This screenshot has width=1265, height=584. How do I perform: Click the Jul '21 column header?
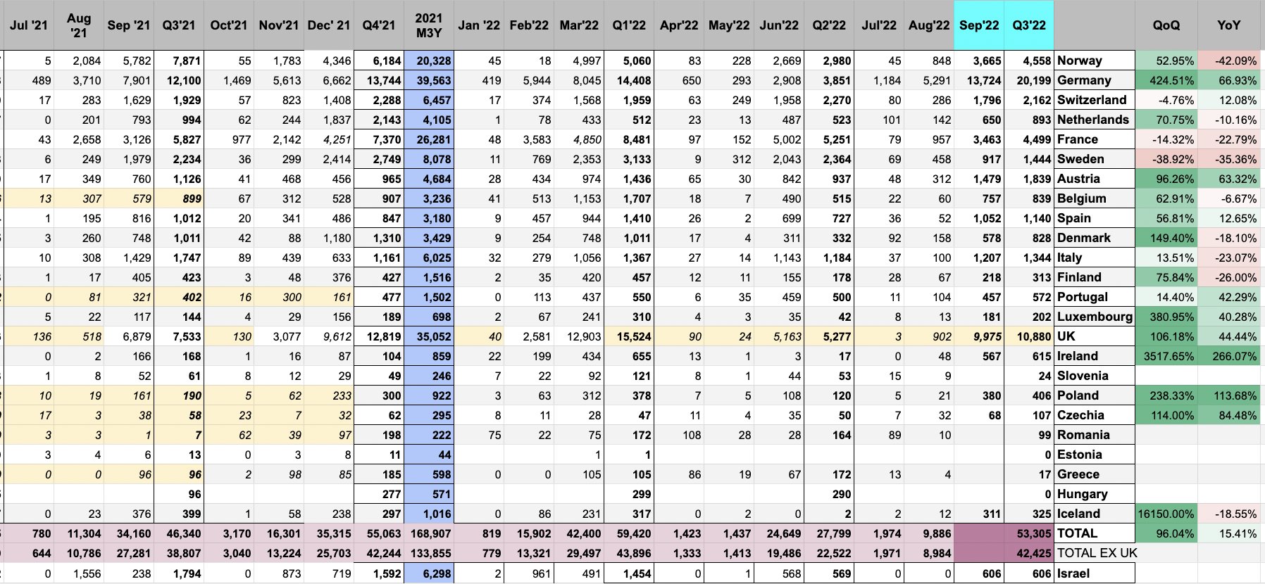coord(29,25)
